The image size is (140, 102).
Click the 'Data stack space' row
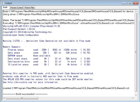[x=49, y=59]
